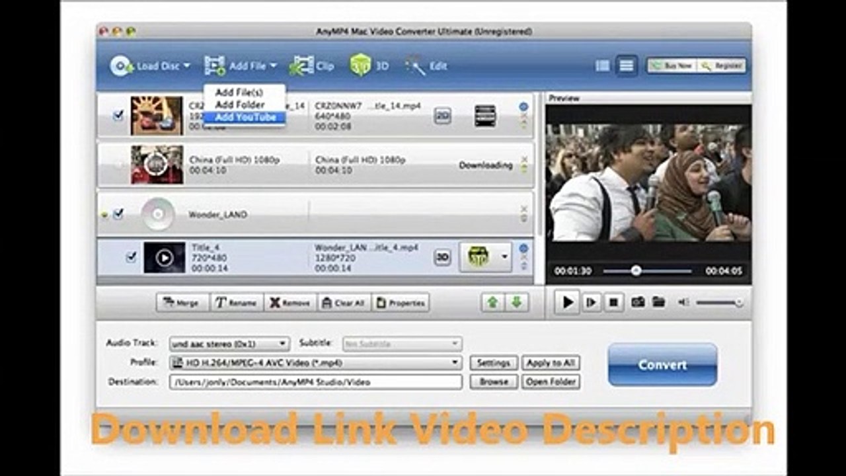
Task: Open the Profile format dropdown
Action: (x=315, y=362)
